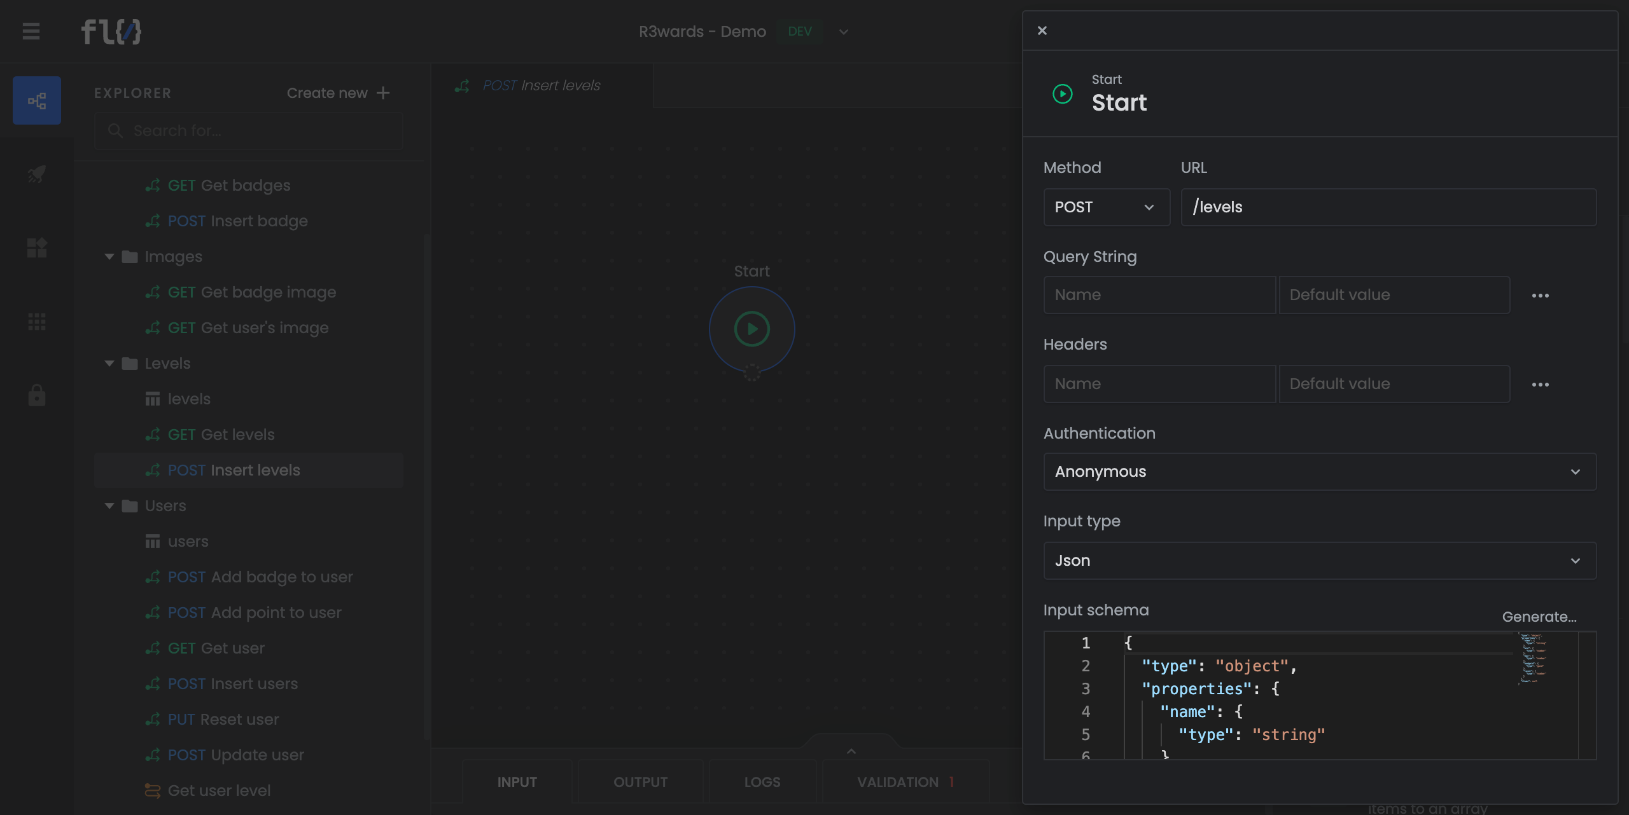Open the rocket deploy sidebar icon

tap(37, 174)
